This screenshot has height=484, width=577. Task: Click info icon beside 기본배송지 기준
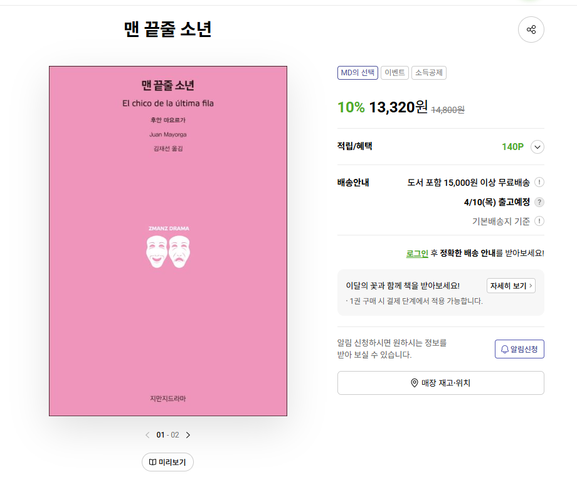click(539, 221)
